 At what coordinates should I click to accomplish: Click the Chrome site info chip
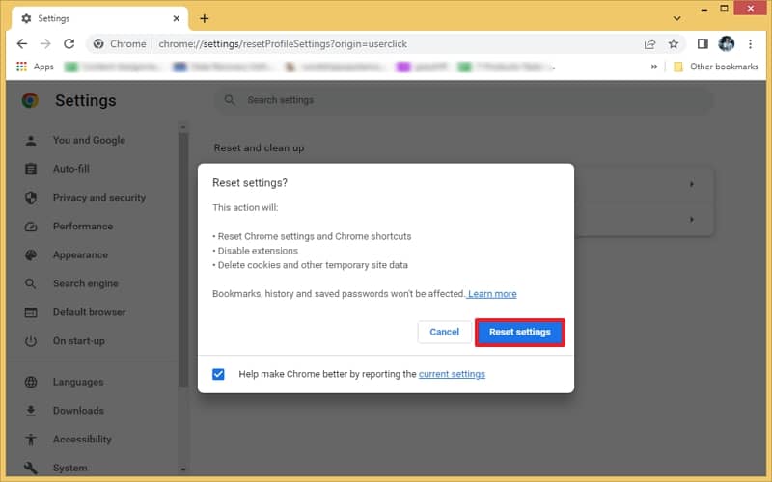[120, 43]
